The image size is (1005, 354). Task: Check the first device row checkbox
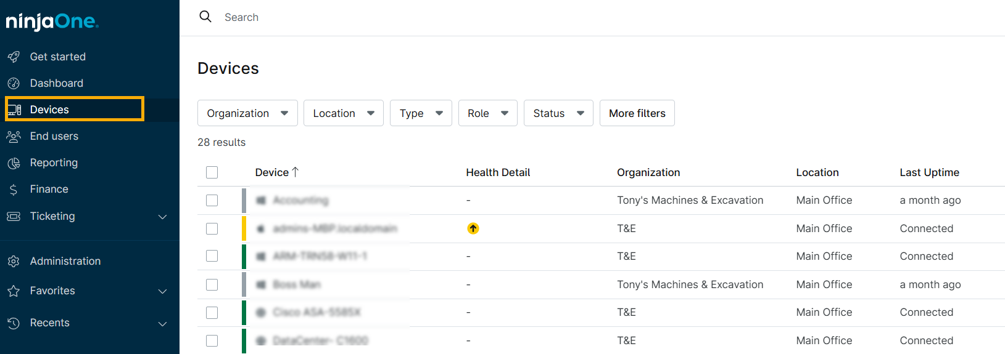[x=212, y=201]
